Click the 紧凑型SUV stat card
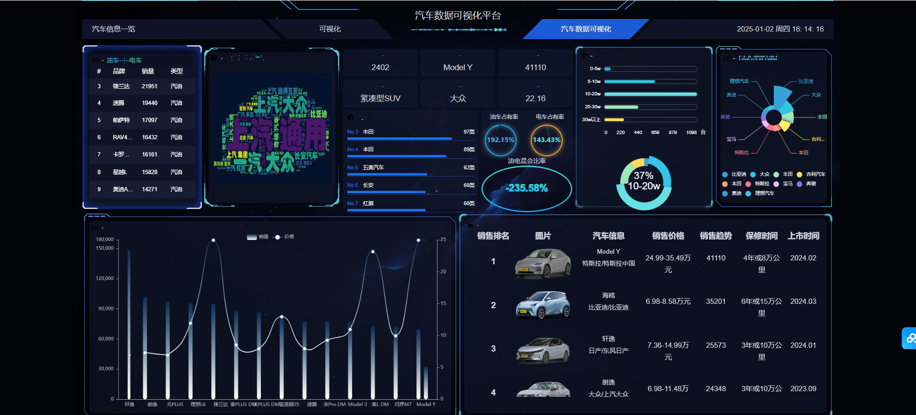 point(380,94)
